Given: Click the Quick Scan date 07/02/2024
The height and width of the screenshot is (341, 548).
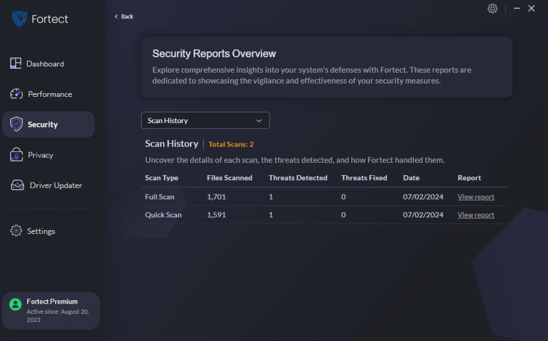Looking at the screenshot, I should point(423,215).
